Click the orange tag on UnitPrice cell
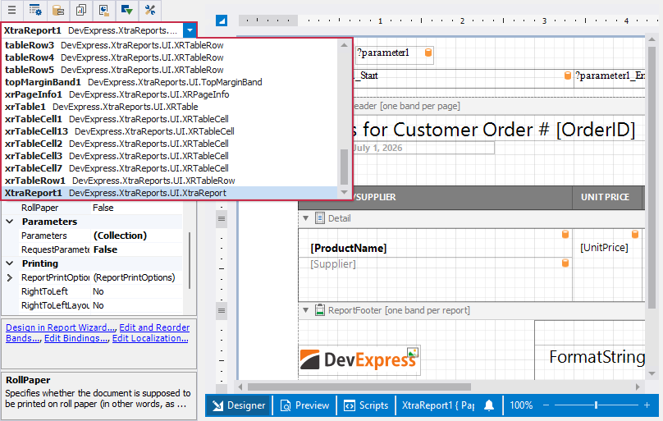The height and width of the screenshot is (421, 663). [634, 235]
